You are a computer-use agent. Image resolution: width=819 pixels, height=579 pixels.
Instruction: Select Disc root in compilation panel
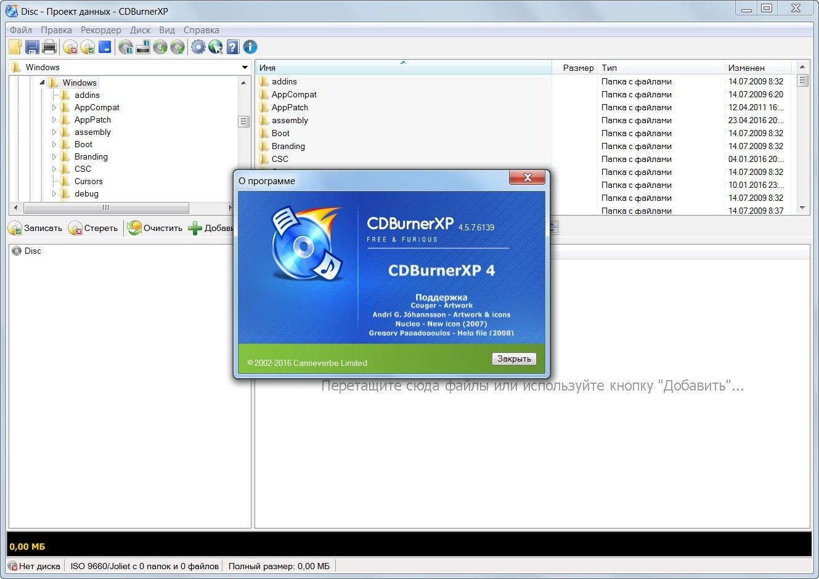click(33, 251)
